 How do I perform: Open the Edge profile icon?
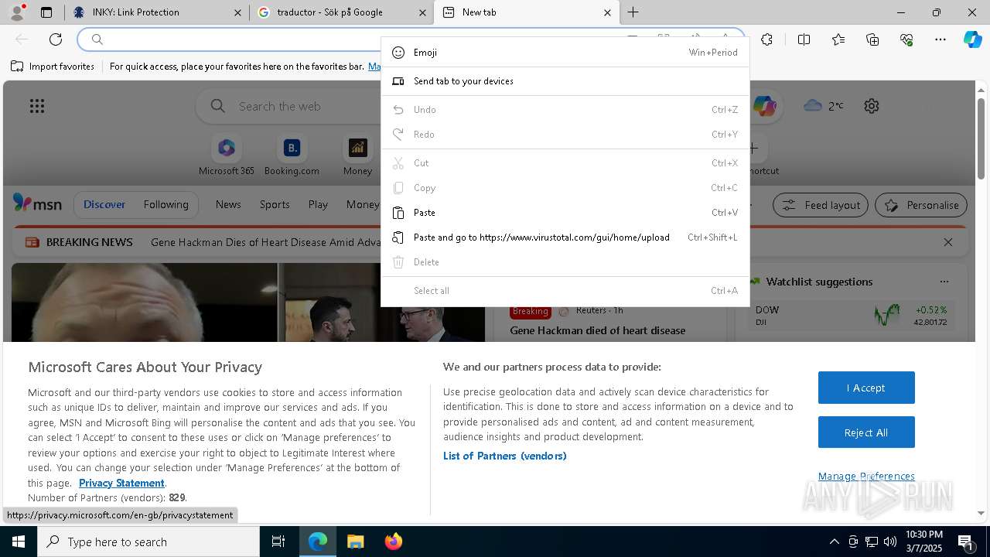click(16, 12)
